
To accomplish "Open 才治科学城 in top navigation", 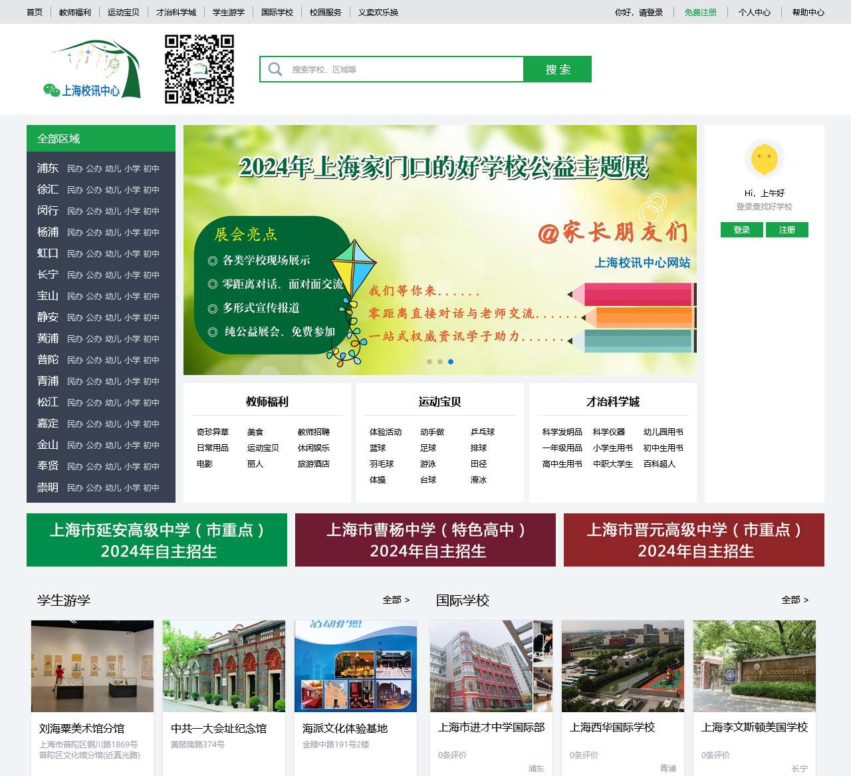I will [x=176, y=13].
